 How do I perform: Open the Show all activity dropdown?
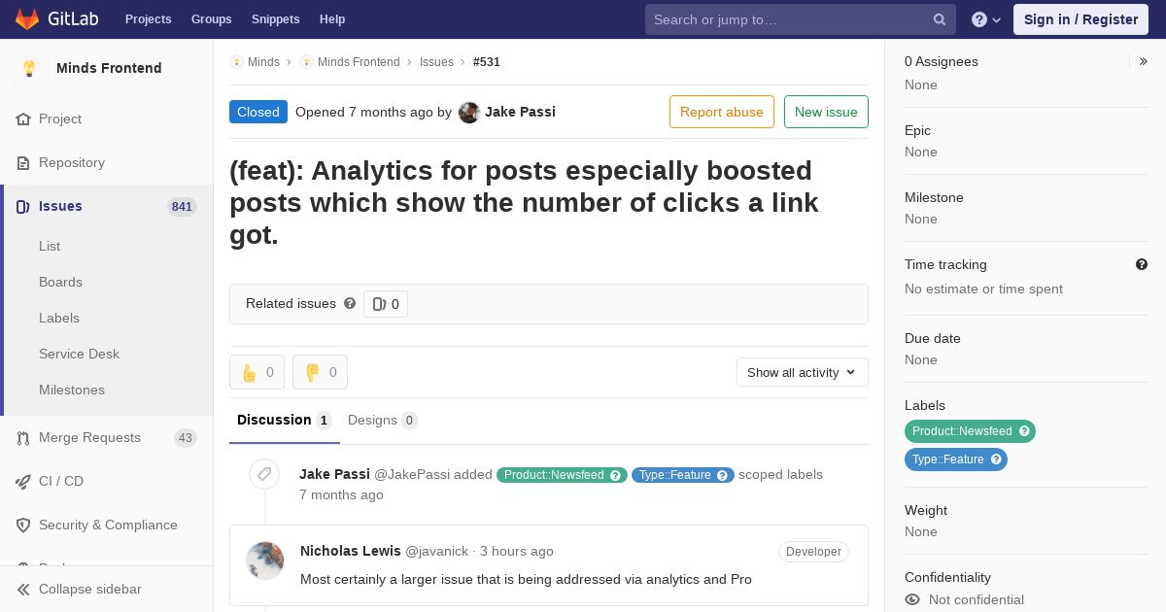[x=802, y=372]
